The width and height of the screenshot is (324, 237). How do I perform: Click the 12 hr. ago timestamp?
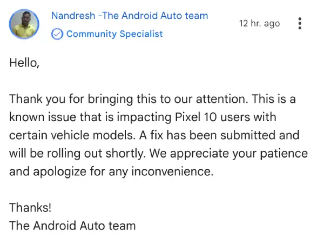[259, 23]
